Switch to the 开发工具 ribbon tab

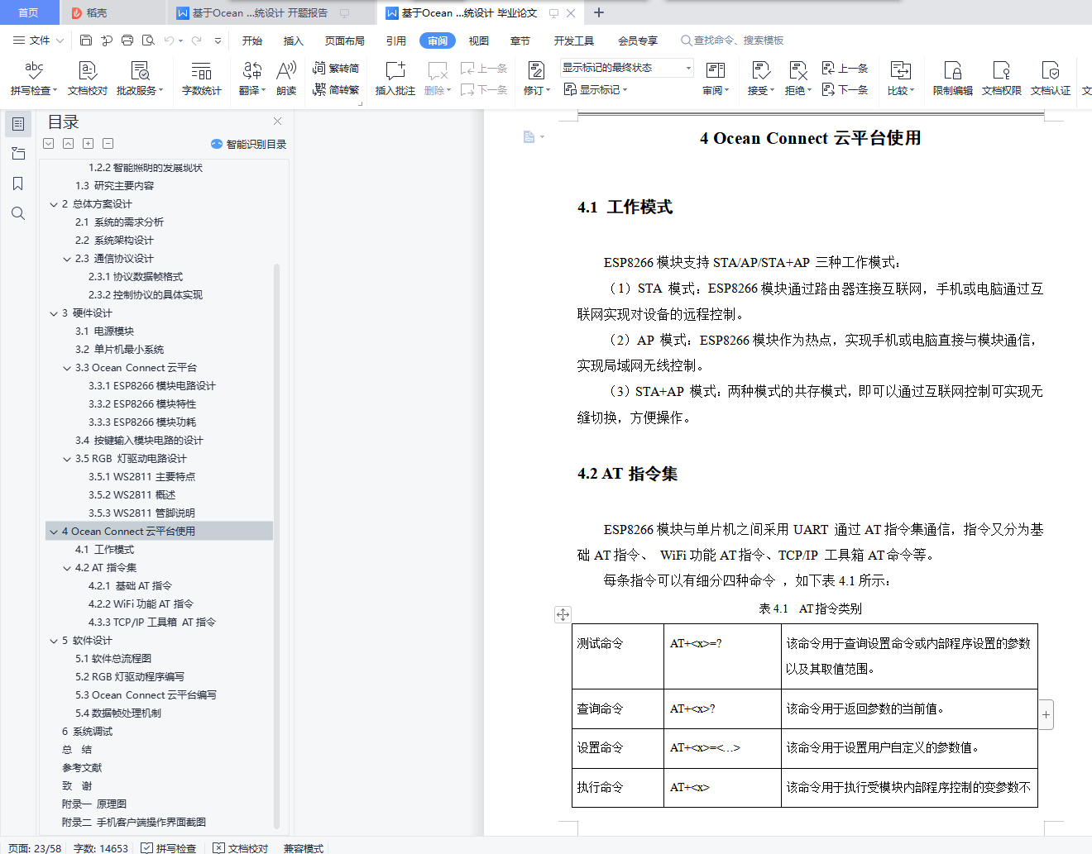[x=573, y=41]
